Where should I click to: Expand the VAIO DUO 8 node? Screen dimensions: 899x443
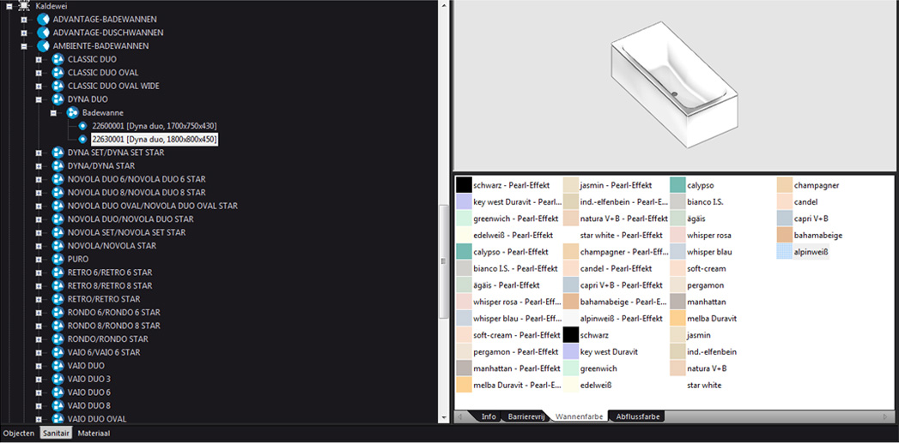(39, 406)
